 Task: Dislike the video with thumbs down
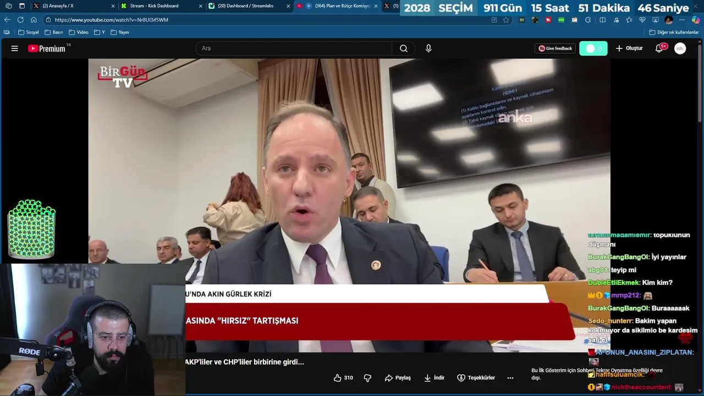[367, 378]
